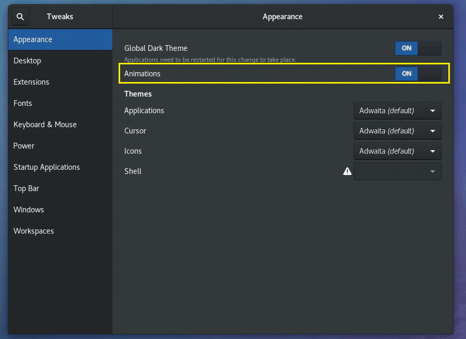
Task: Select the Top Bar section
Action: (26, 188)
